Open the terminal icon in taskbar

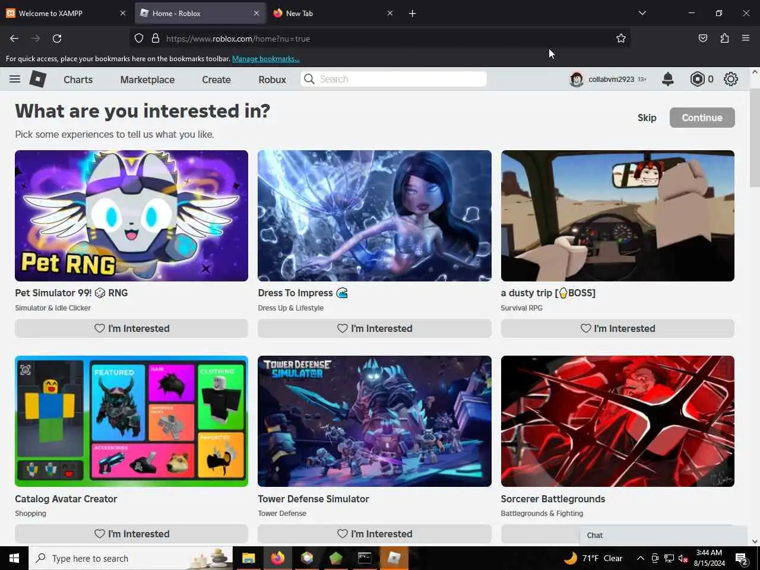pyautogui.click(x=365, y=558)
